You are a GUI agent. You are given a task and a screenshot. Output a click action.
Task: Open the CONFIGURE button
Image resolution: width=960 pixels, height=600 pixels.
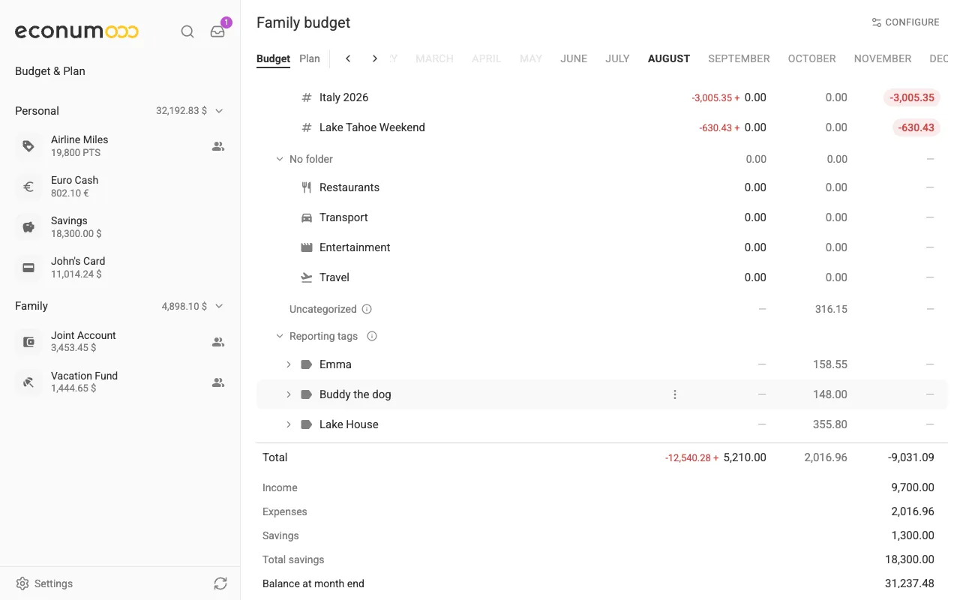(x=905, y=22)
